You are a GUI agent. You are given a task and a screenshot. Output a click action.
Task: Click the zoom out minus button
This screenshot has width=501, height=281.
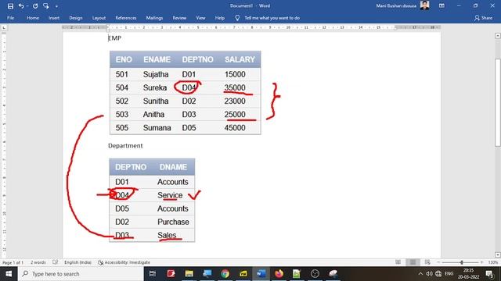coord(438,262)
